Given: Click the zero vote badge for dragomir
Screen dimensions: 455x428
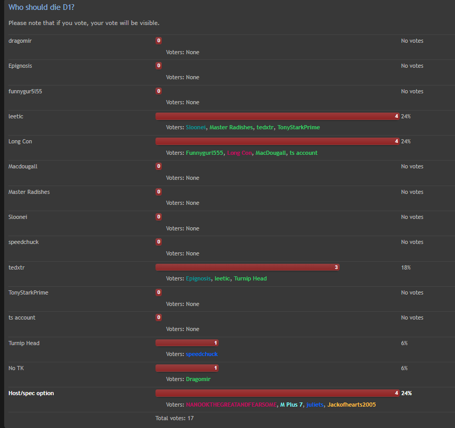Looking at the screenshot, I should 159,41.
